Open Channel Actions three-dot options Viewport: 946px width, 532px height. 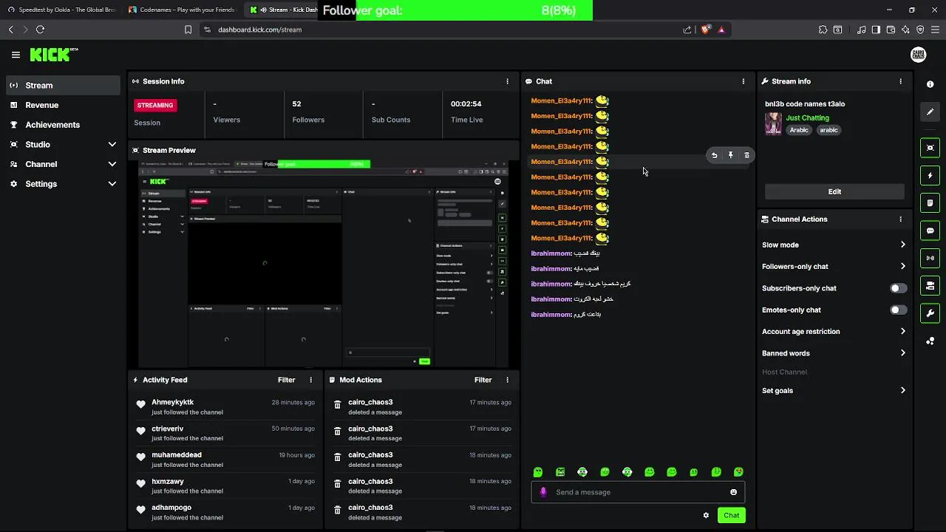click(x=900, y=219)
